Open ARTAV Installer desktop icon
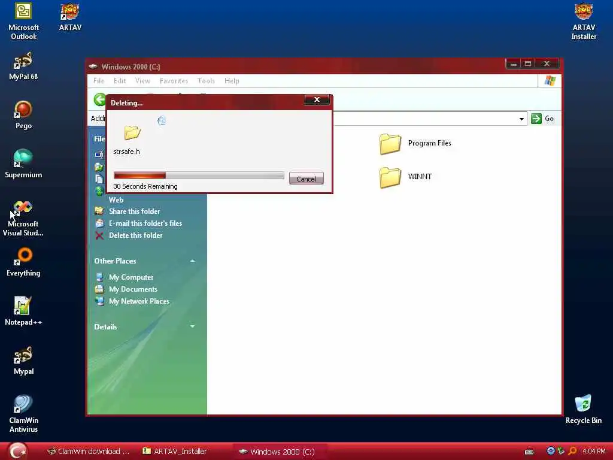The height and width of the screenshot is (460, 613). (x=583, y=21)
